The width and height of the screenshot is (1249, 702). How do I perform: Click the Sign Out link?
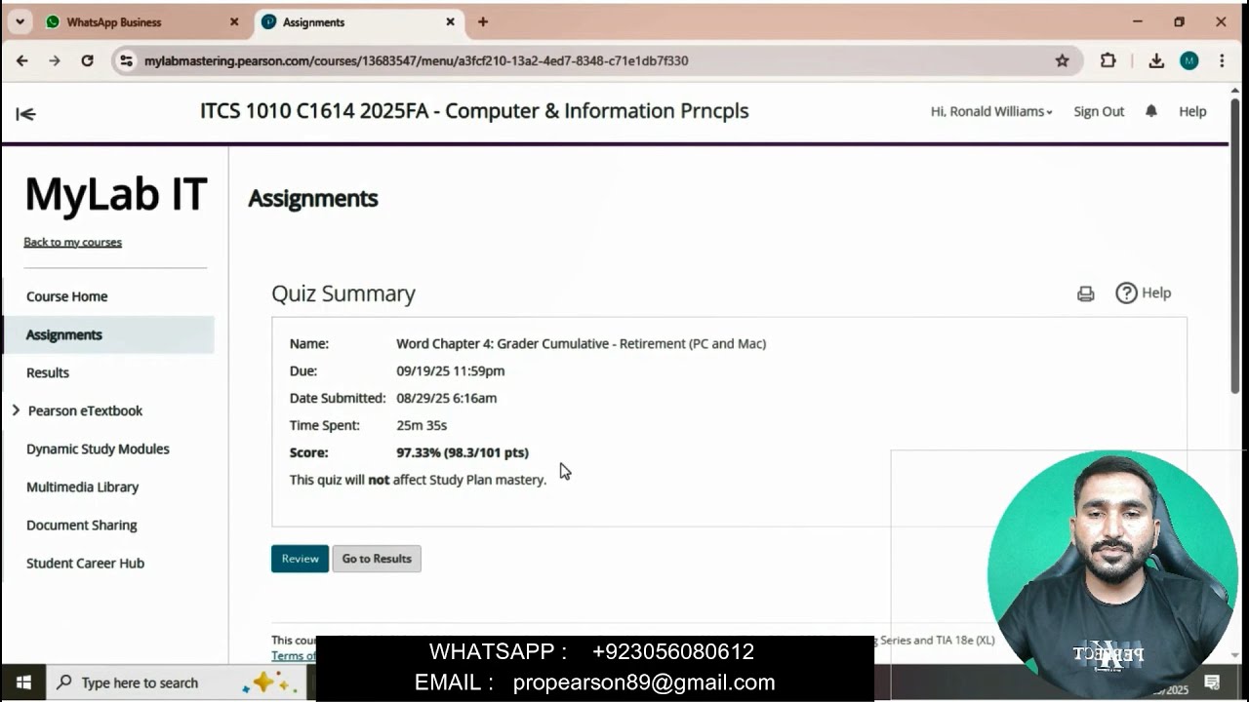[1099, 111]
